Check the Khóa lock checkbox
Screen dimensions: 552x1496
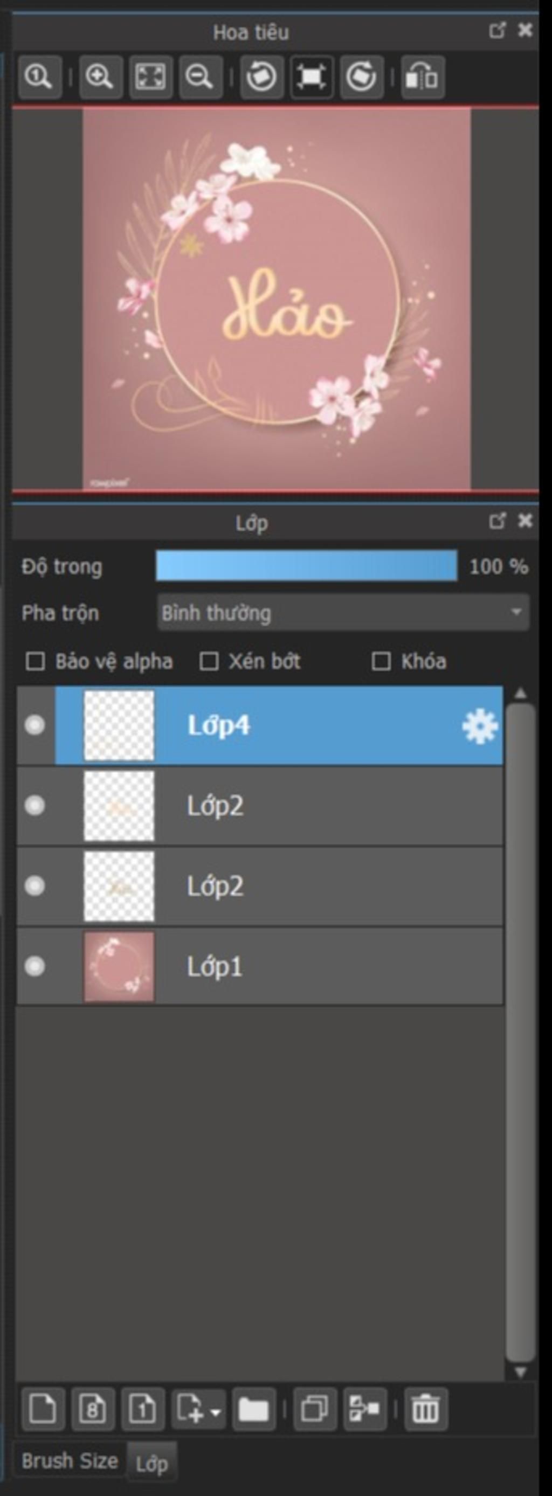click(x=381, y=661)
